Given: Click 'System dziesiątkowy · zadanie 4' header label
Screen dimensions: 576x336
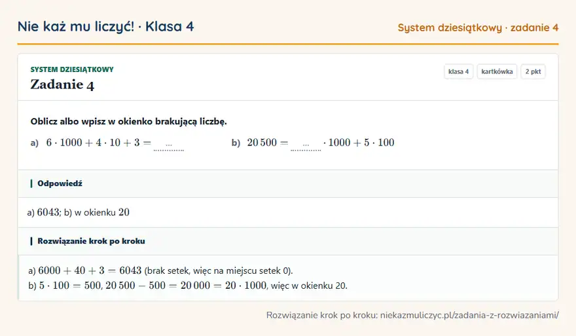Looking at the screenshot, I should coord(478,28).
